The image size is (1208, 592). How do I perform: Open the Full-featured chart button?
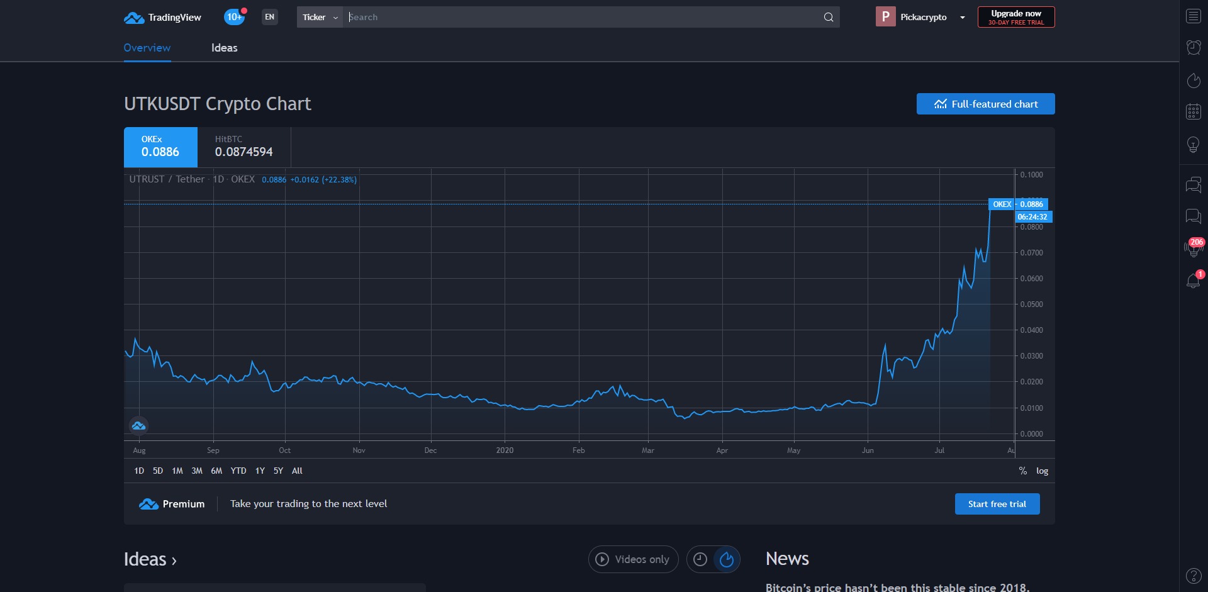click(985, 104)
